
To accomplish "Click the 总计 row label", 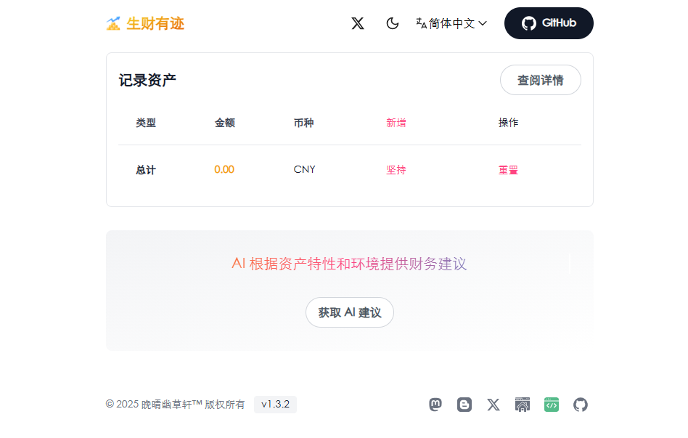I will pyautogui.click(x=146, y=169).
